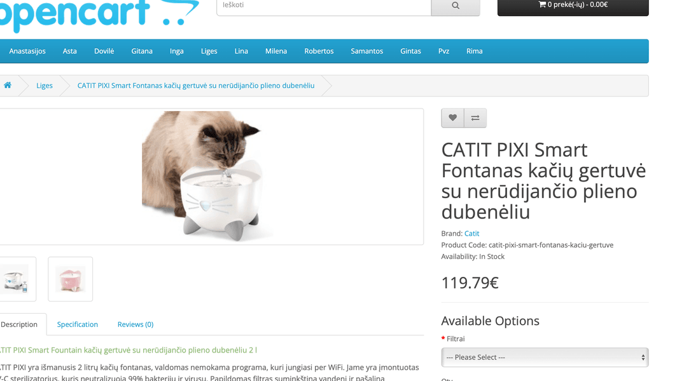Viewport: 698px width, 381px height.
Task: Click the OpenCart logo
Action: (x=98, y=13)
